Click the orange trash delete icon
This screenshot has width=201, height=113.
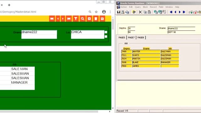click(x=96, y=19)
